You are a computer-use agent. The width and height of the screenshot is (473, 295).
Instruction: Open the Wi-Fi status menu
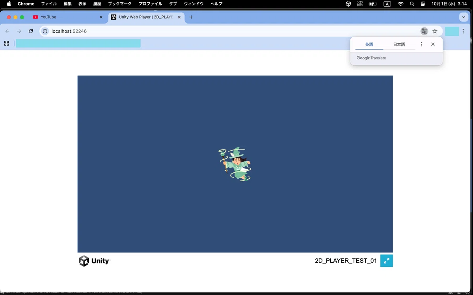[401, 4]
